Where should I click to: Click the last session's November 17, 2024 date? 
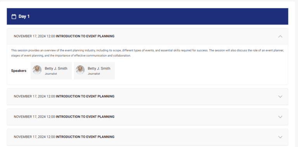click(29, 137)
